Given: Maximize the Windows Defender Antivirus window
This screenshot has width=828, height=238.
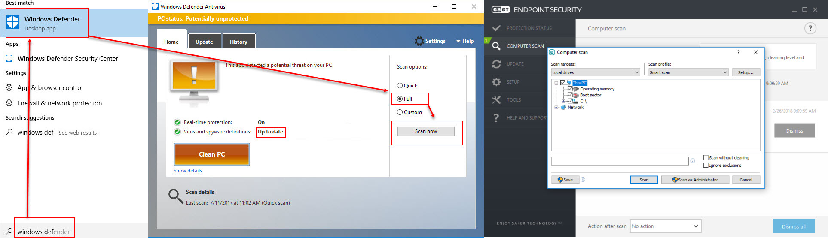Looking at the screenshot, I should coord(454,6).
